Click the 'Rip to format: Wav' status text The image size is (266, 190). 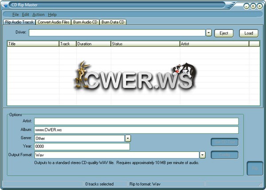click(145, 184)
